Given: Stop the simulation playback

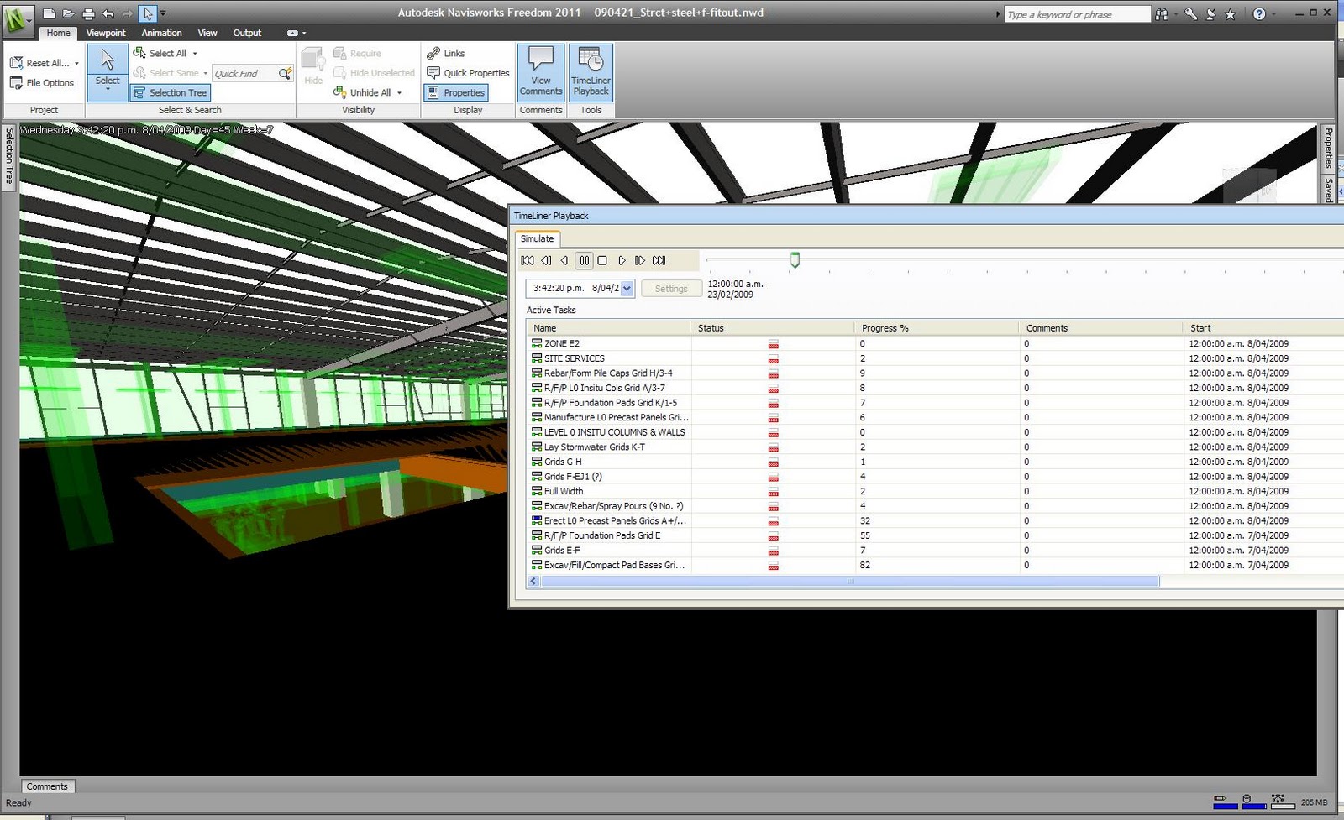Looking at the screenshot, I should (602, 261).
